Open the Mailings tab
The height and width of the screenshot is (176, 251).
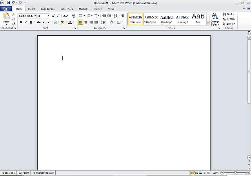tap(84, 9)
